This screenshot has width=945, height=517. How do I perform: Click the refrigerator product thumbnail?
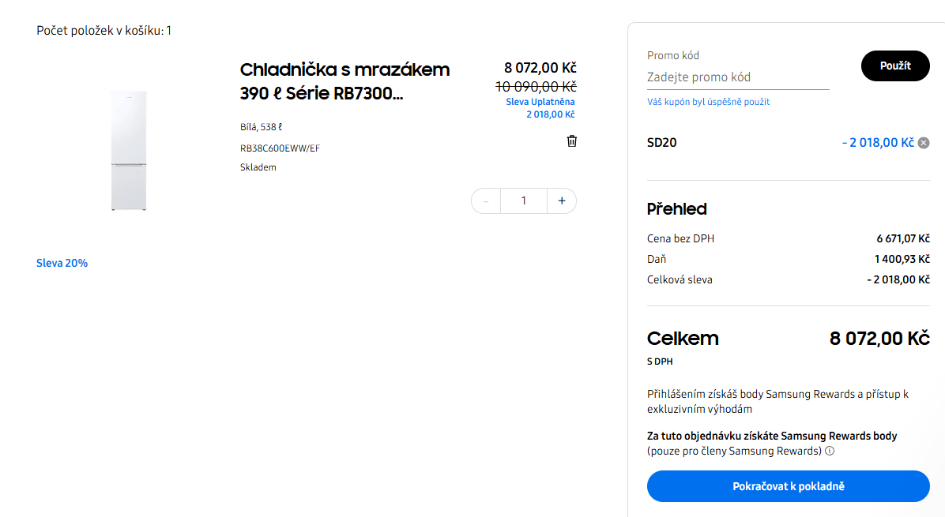pos(129,150)
